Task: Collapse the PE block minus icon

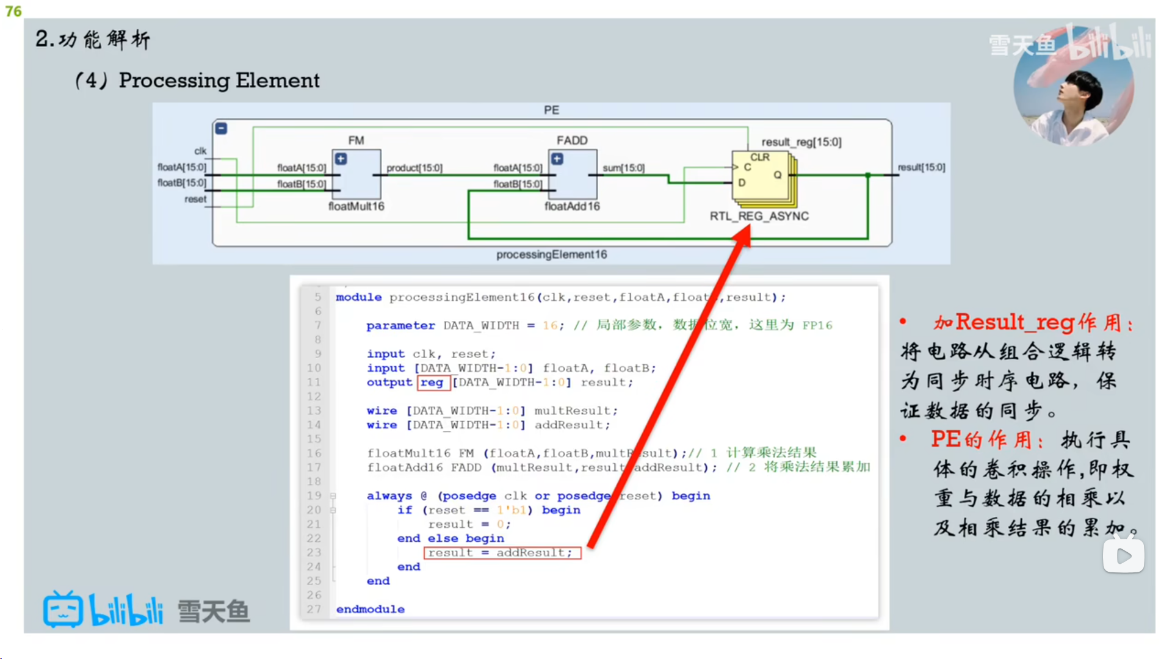Action: [x=222, y=128]
